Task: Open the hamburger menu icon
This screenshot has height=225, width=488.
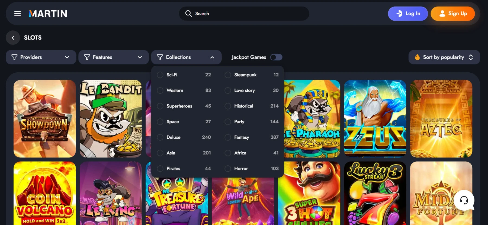Action: (x=18, y=14)
